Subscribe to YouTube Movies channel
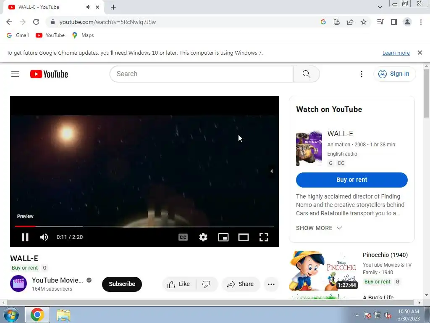Screen dimensions: 430x323 [122, 284]
